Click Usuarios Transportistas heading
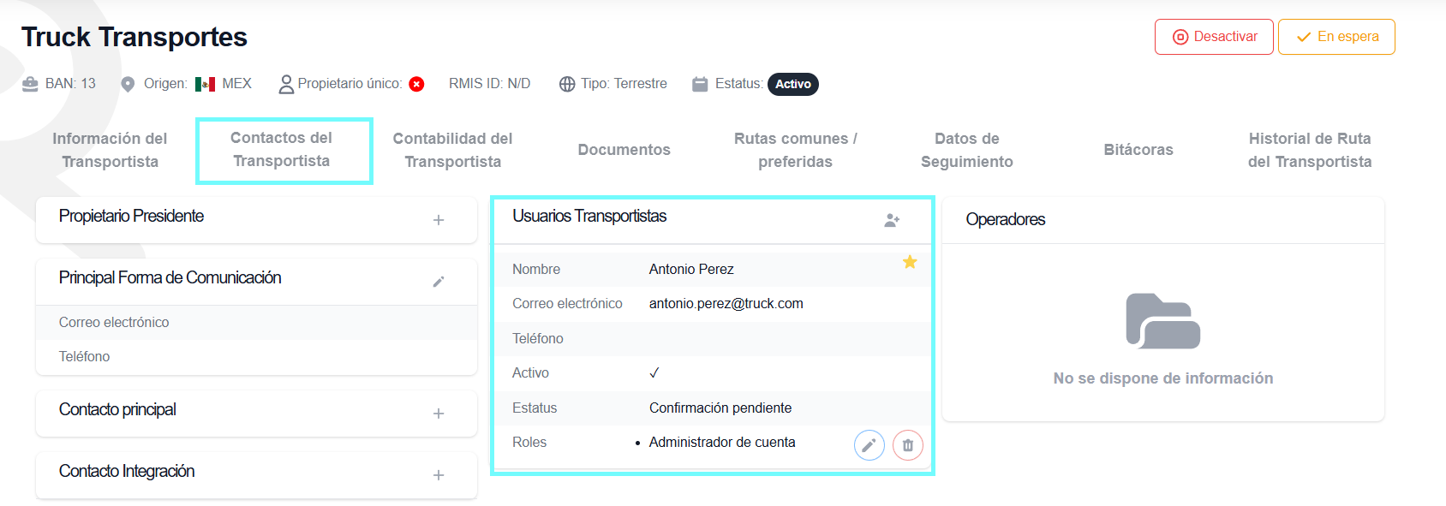 (589, 216)
